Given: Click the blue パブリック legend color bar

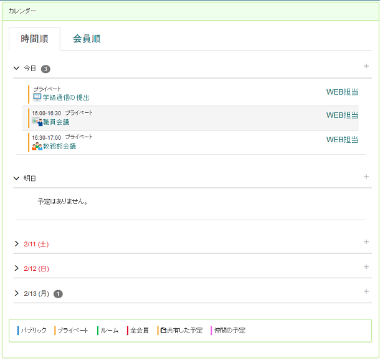Looking at the screenshot, I should pyautogui.click(x=18, y=331).
